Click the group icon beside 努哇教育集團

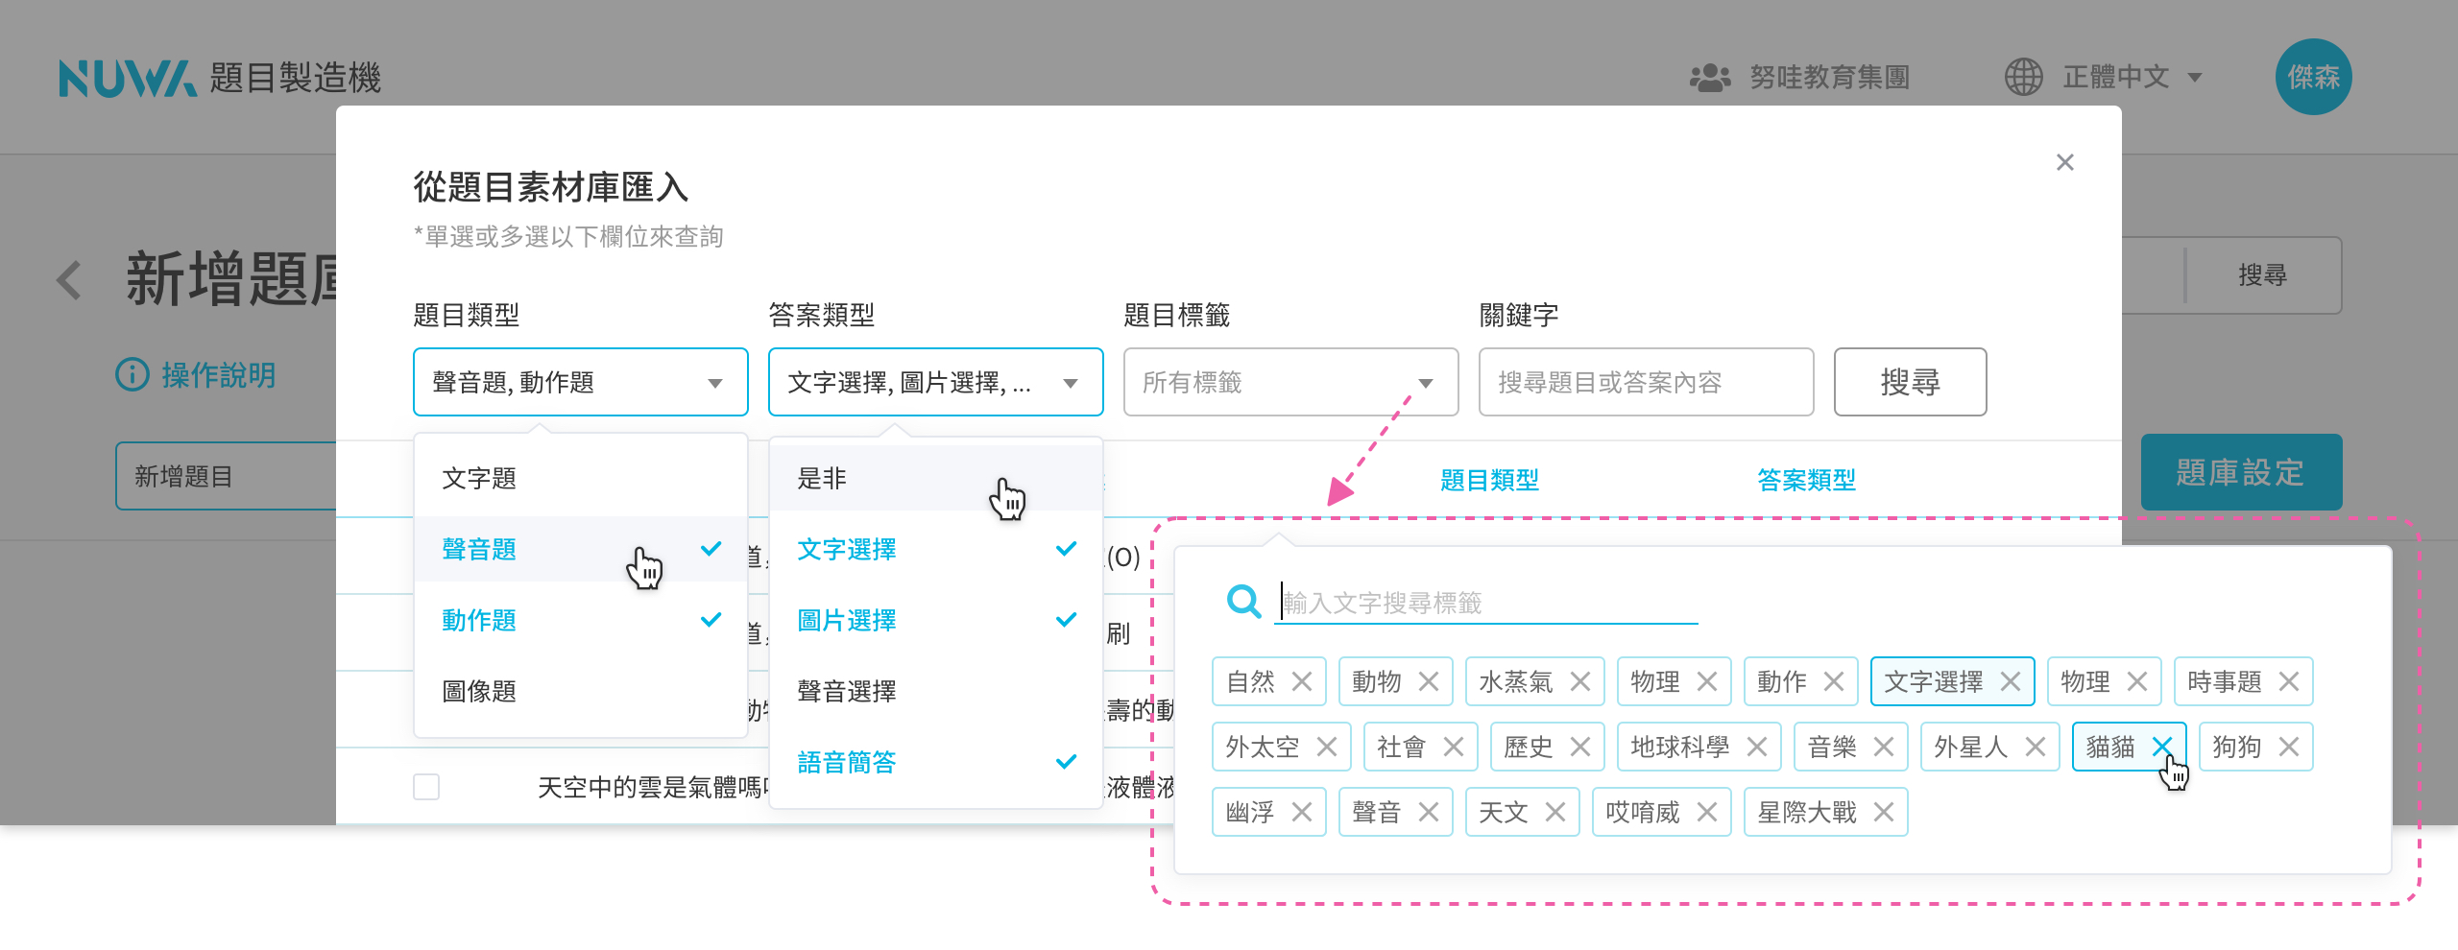click(x=1710, y=78)
